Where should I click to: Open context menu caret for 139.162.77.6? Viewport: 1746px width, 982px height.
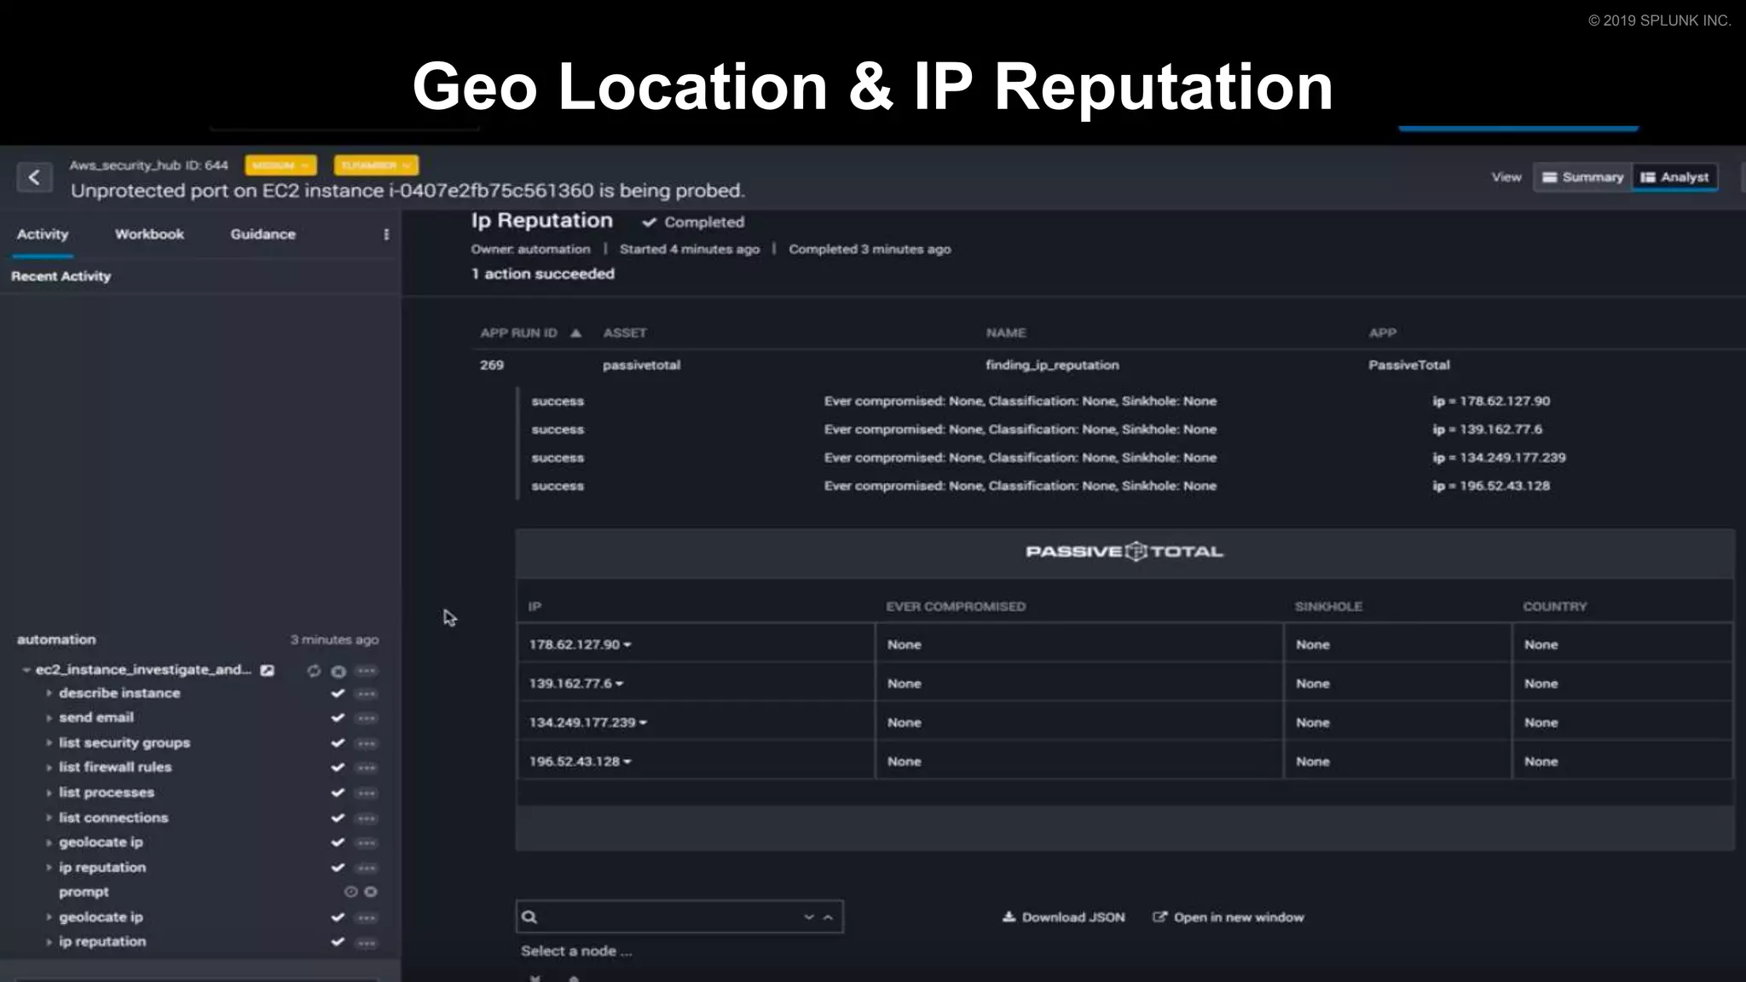[620, 684]
